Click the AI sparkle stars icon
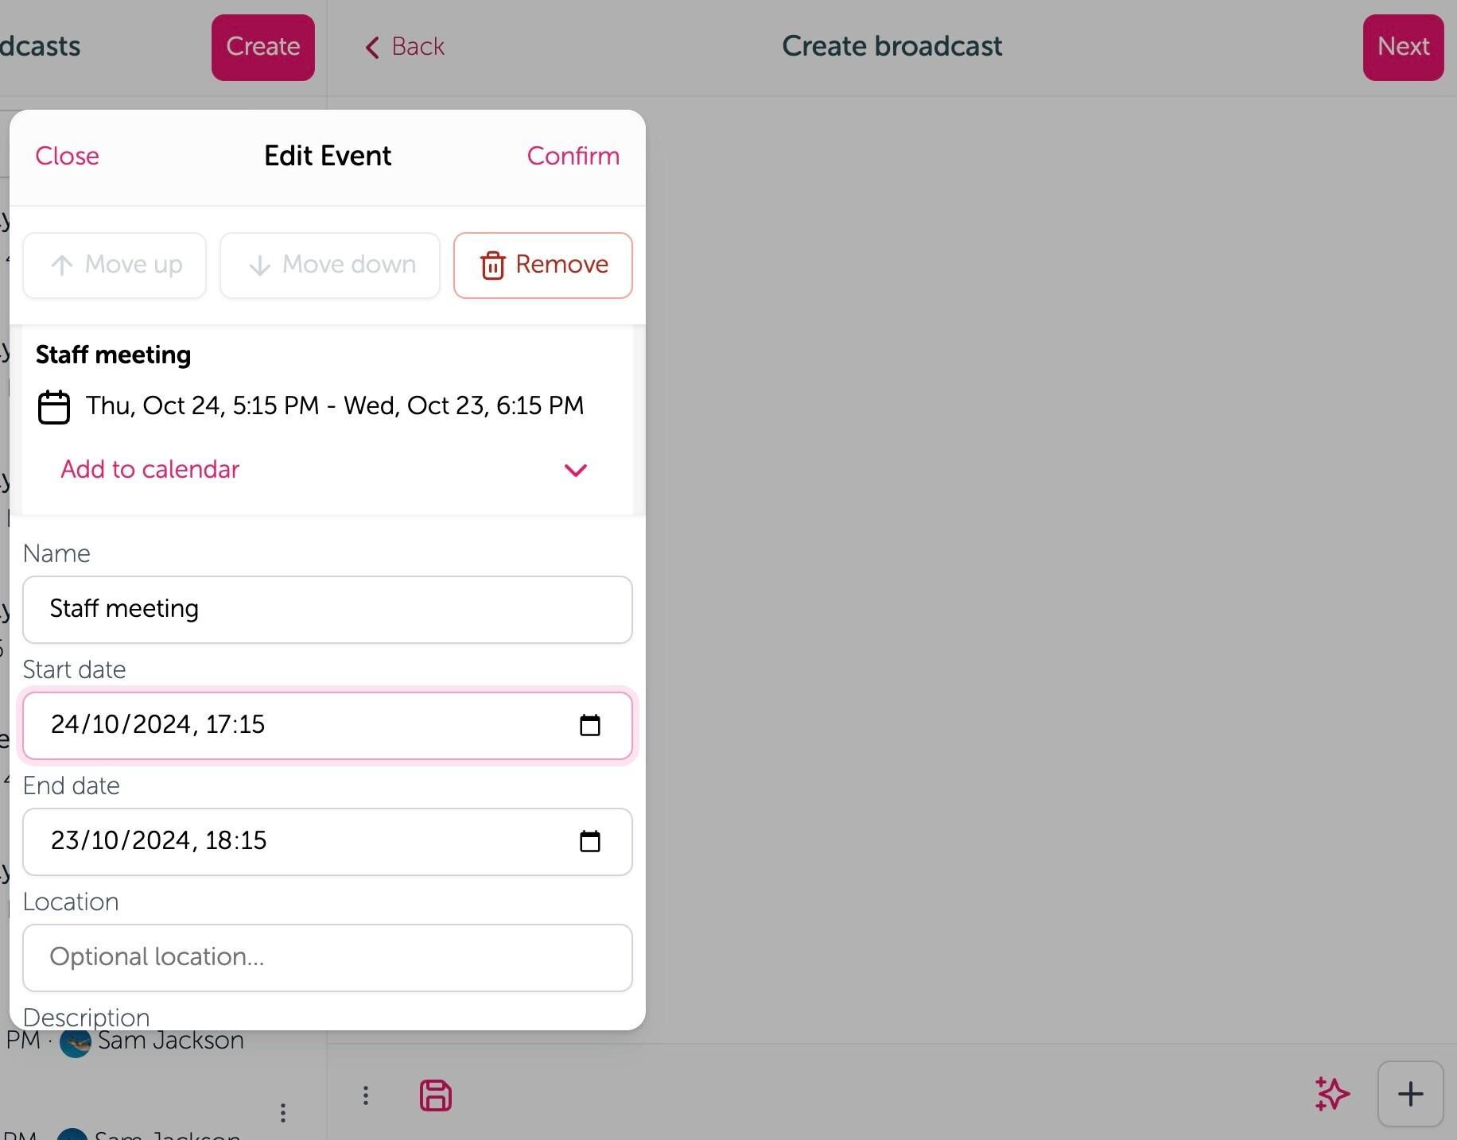 point(1332,1095)
